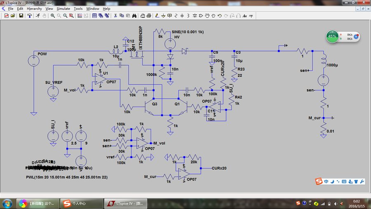Image resolution: width=371 pixels, height=209 pixels.
Task: Open the Hierarchy menu
Action: click(x=34, y=8)
